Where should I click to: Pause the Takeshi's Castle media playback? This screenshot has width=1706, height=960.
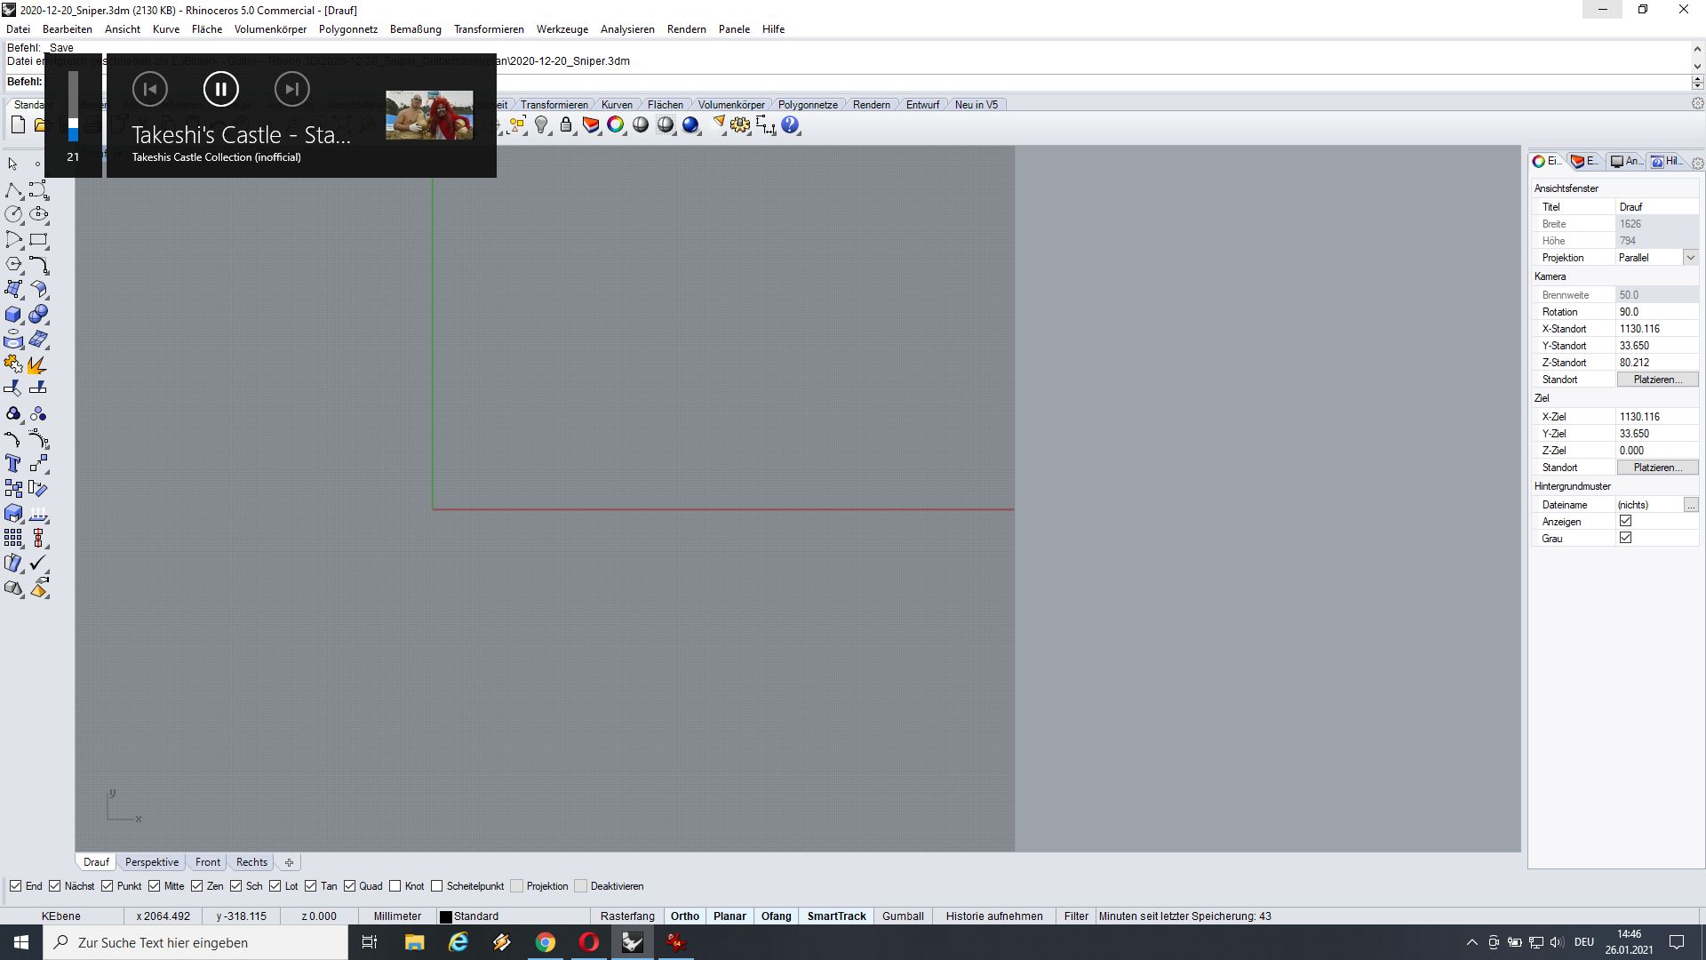220,89
